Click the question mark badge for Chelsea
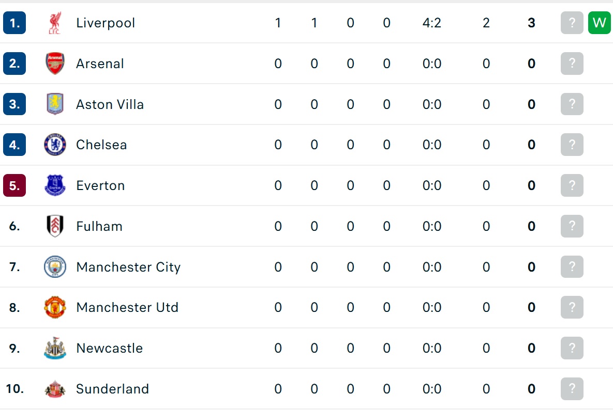The width and height of the screenshot is (613, 410). (572, 145)
